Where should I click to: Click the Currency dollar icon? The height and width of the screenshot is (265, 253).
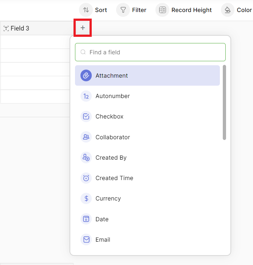click(86, 199)
